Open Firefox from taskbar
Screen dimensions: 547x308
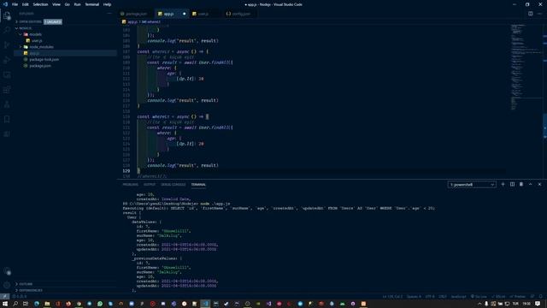pos(68,304)
